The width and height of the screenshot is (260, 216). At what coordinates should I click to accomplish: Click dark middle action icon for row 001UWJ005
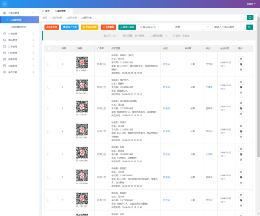[x=241, y=154]
